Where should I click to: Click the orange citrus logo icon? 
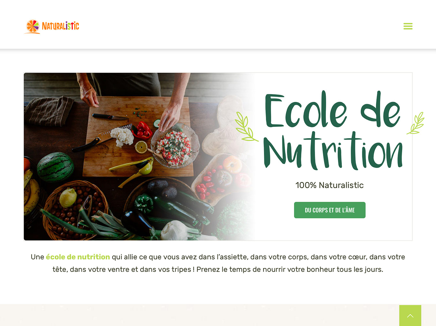click(33, 26)
